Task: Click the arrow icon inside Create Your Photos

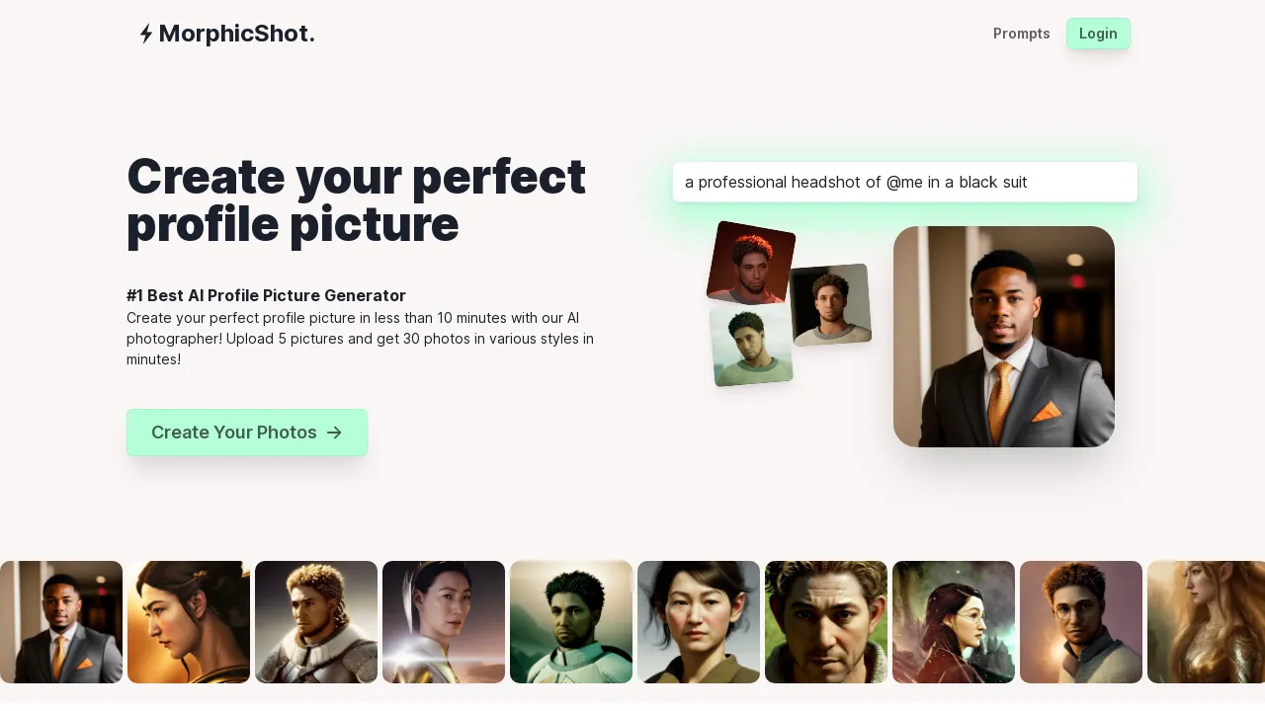Action: pos(334,433)
